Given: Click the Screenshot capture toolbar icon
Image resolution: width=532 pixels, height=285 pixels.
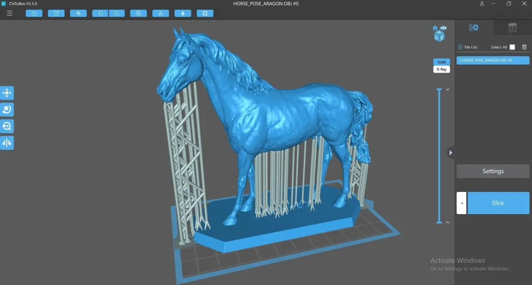Looking at the screenshot, I should click(x=78, y=13).
